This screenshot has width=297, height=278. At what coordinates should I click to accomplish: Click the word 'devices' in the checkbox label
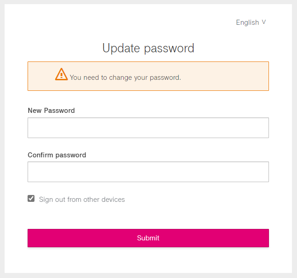[x=113, y=200]
